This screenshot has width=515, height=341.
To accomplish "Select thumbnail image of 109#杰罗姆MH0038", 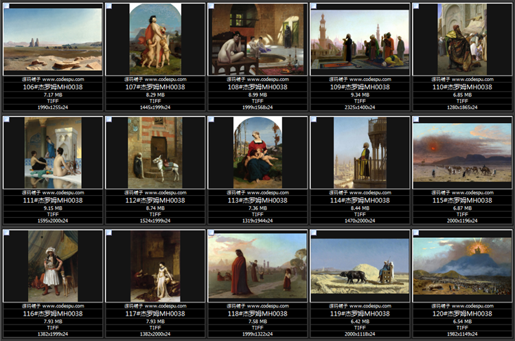I will click(360, 39).
